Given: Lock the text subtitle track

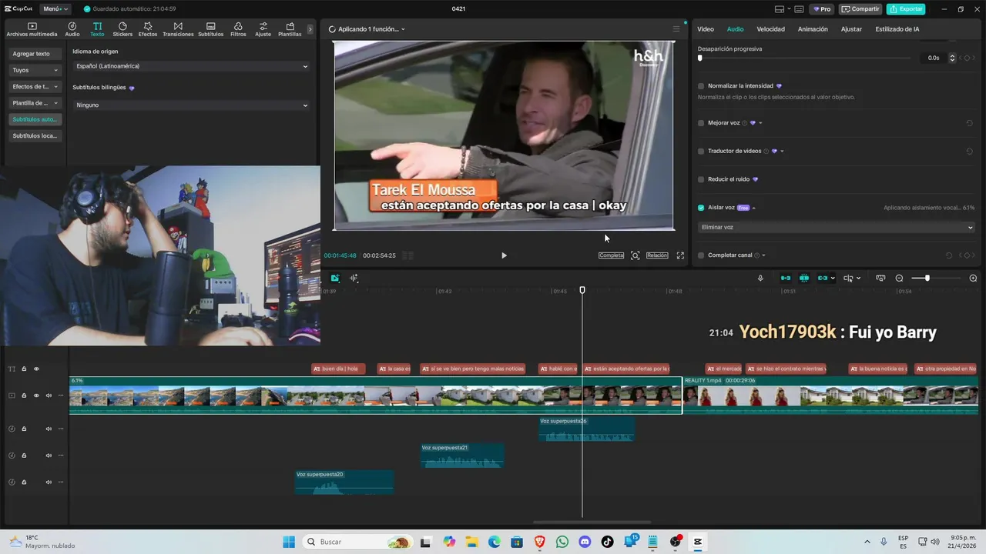Looking at the screenshot, I should pyautogui.click(x=24, y=369).
